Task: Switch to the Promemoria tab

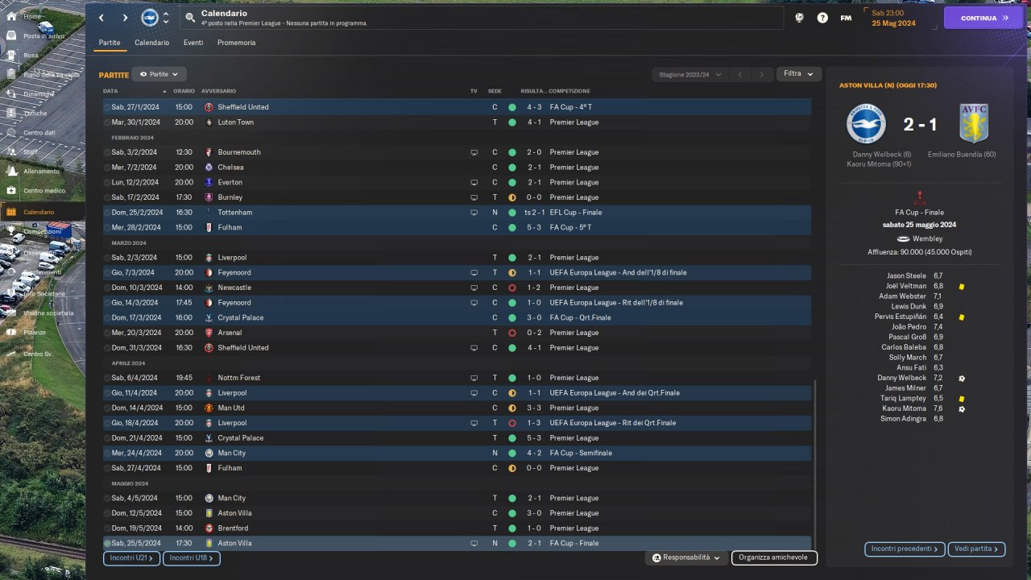Action: (x=237, y=43)
